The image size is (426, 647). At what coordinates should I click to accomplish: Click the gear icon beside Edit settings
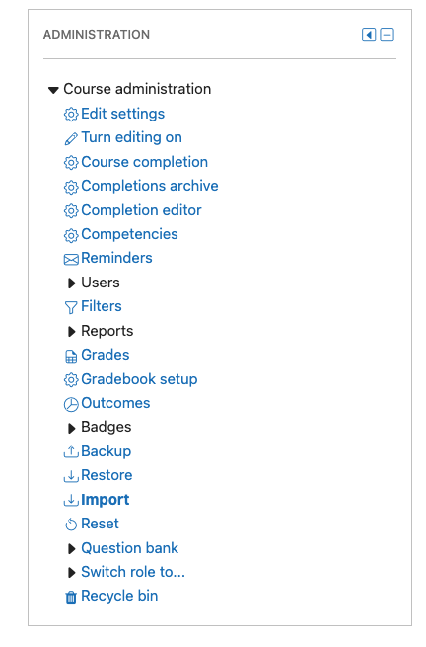tap(71, 115)
